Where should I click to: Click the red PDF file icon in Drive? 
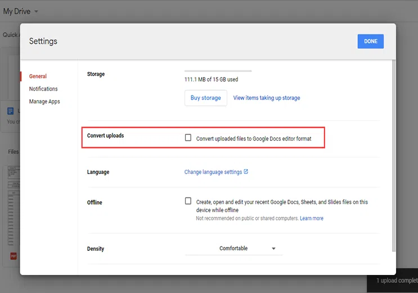(x=14, y=256)
